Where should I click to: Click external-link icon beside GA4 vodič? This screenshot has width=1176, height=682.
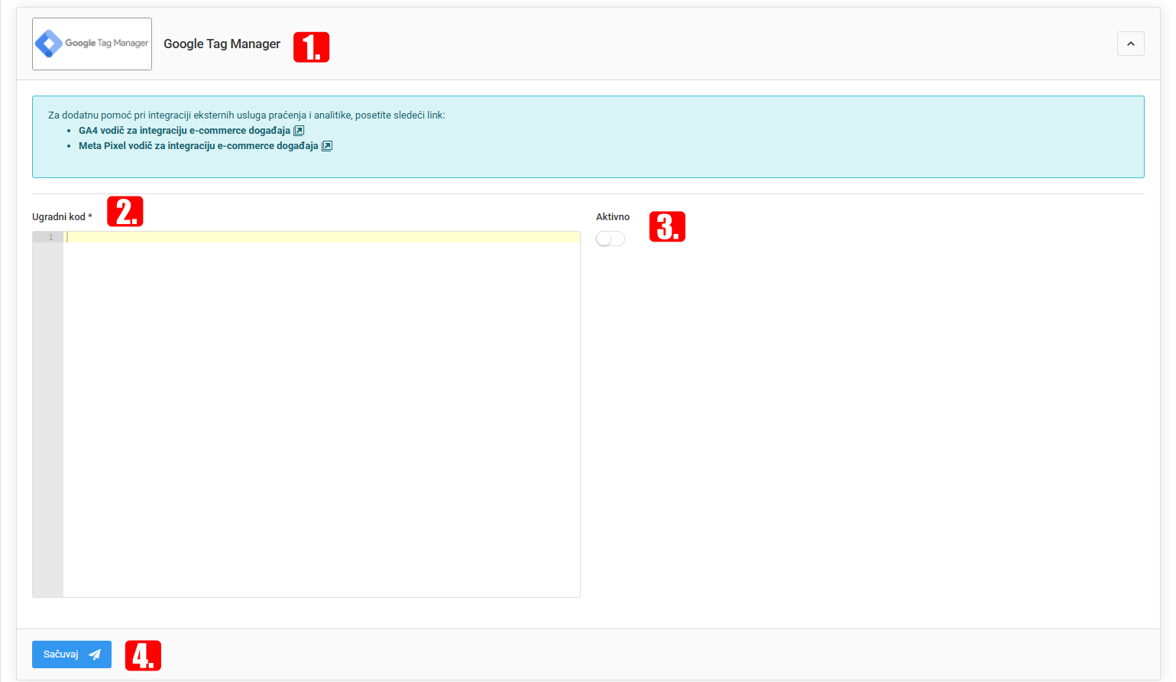pos(300,131)
